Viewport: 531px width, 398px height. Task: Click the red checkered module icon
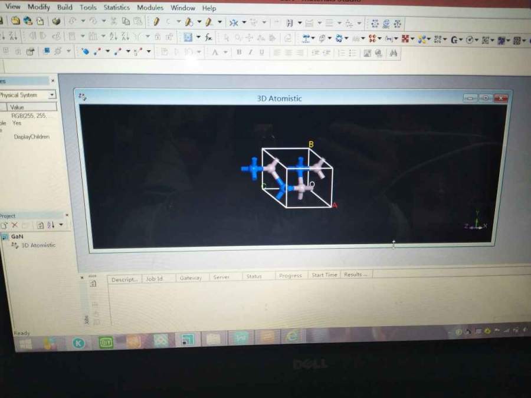pyautogui.click(x=405, y=40)
